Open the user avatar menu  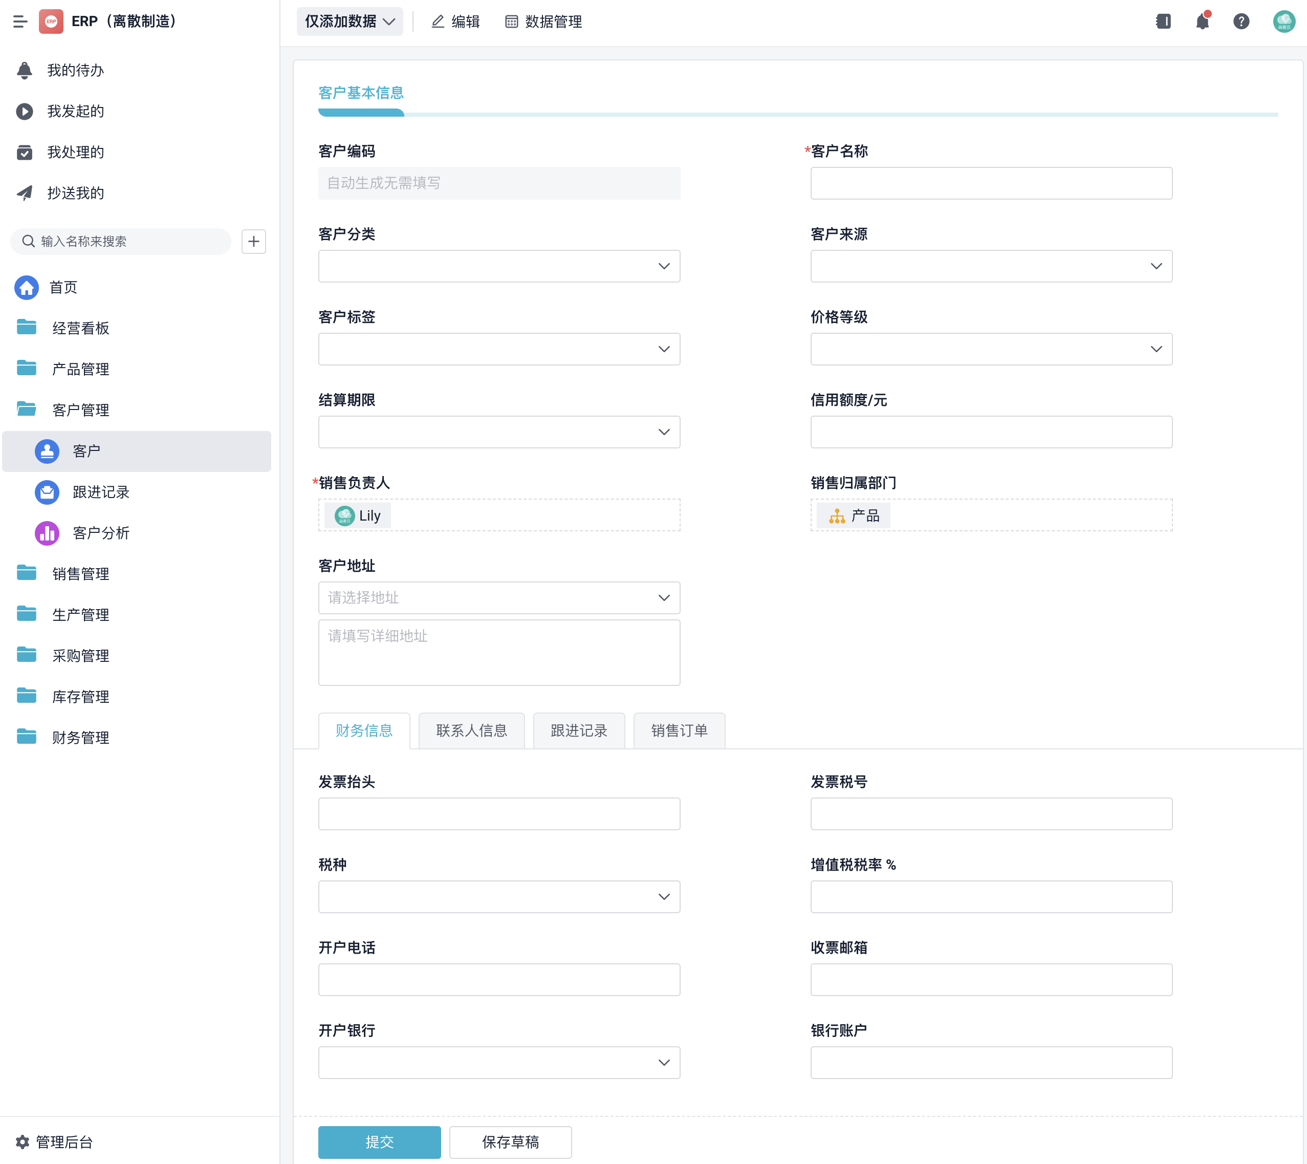click(1283, 21)
